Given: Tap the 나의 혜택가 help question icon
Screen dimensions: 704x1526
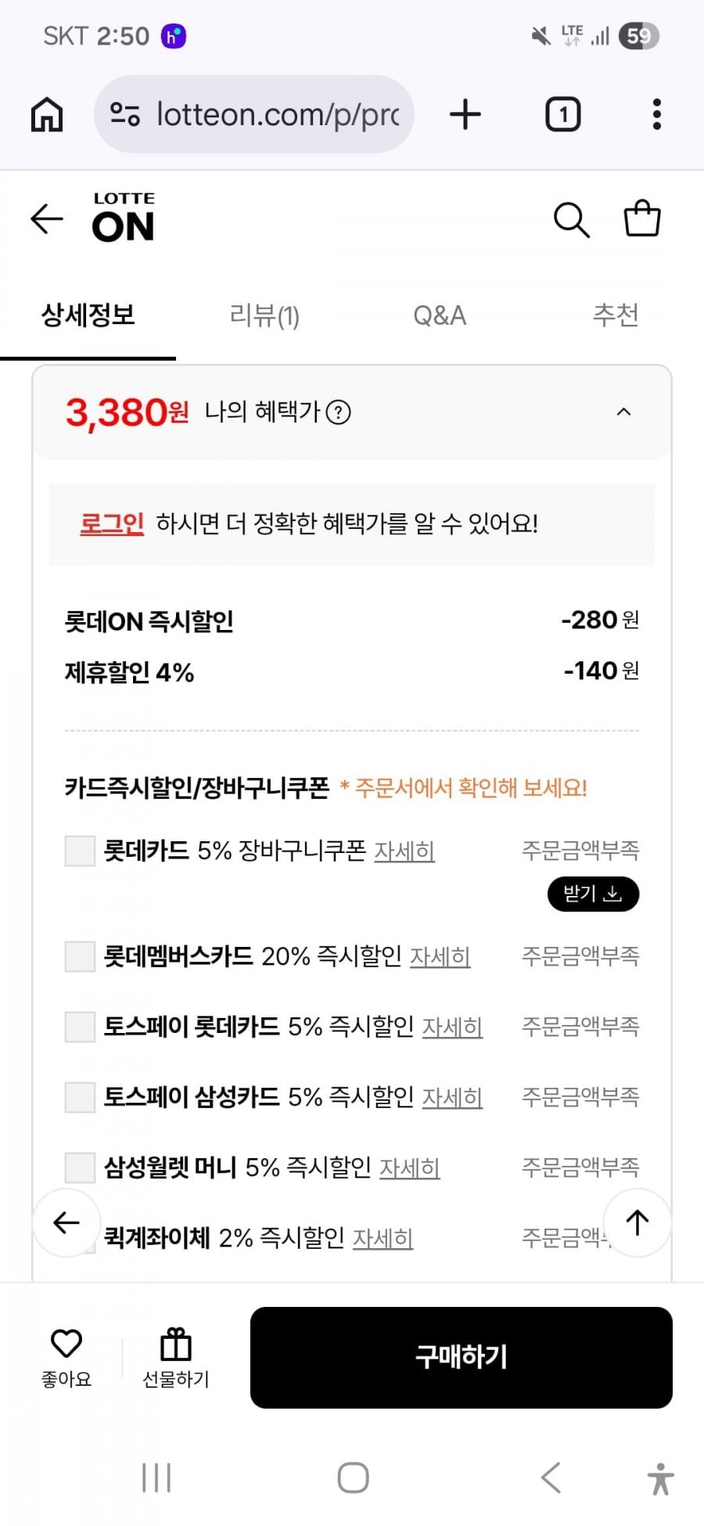Looking at the screenshot, I should coord(338,412).
